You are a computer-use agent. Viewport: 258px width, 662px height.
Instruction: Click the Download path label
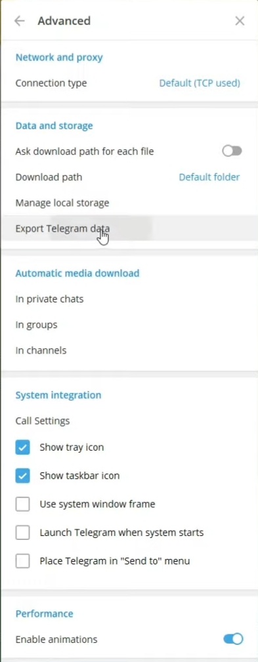[49, 177]
